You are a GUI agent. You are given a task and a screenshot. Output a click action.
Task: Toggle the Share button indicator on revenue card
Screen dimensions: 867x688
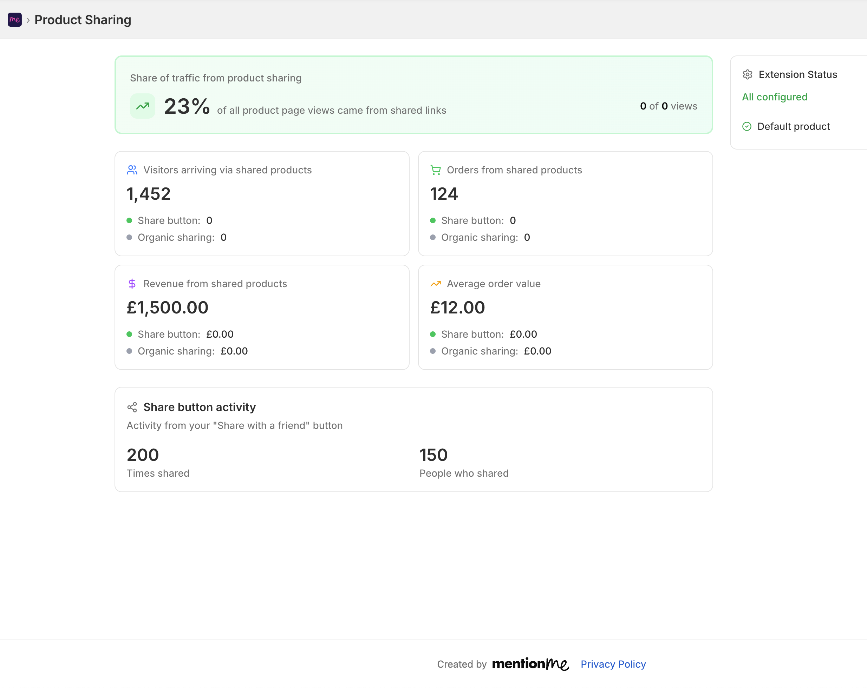(130, 334)
